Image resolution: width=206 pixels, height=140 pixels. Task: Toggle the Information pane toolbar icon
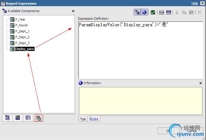pos(144,12)
